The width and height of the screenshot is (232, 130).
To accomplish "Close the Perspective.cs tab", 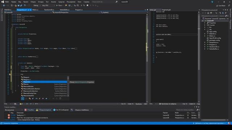I will (x=30, y=10).
